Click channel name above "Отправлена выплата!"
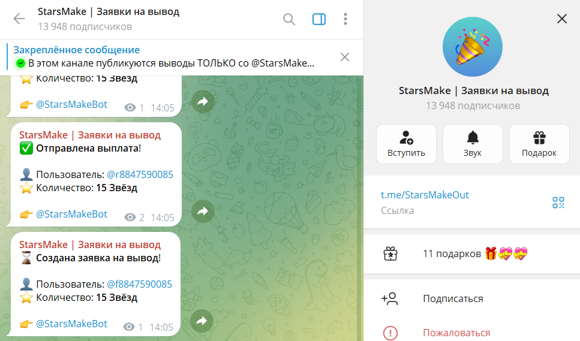The width and height of the screenshot is (580, 341). click(90, 135)
